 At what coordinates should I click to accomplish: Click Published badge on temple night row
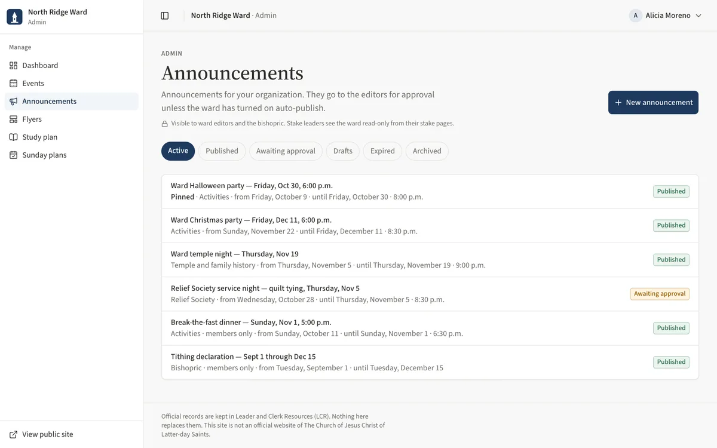pos(671,260)
